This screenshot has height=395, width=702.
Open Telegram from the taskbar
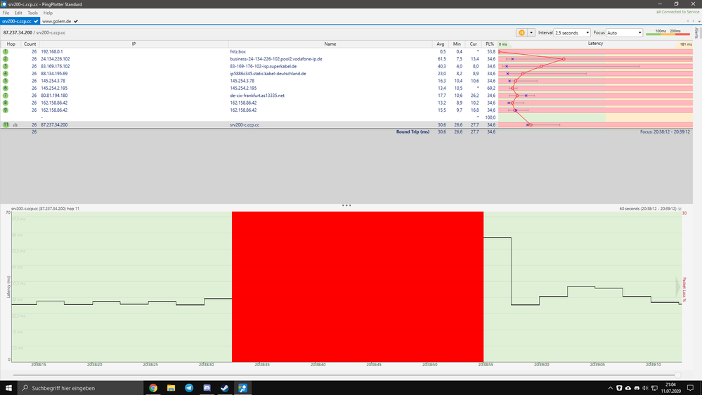click(189, 388)
